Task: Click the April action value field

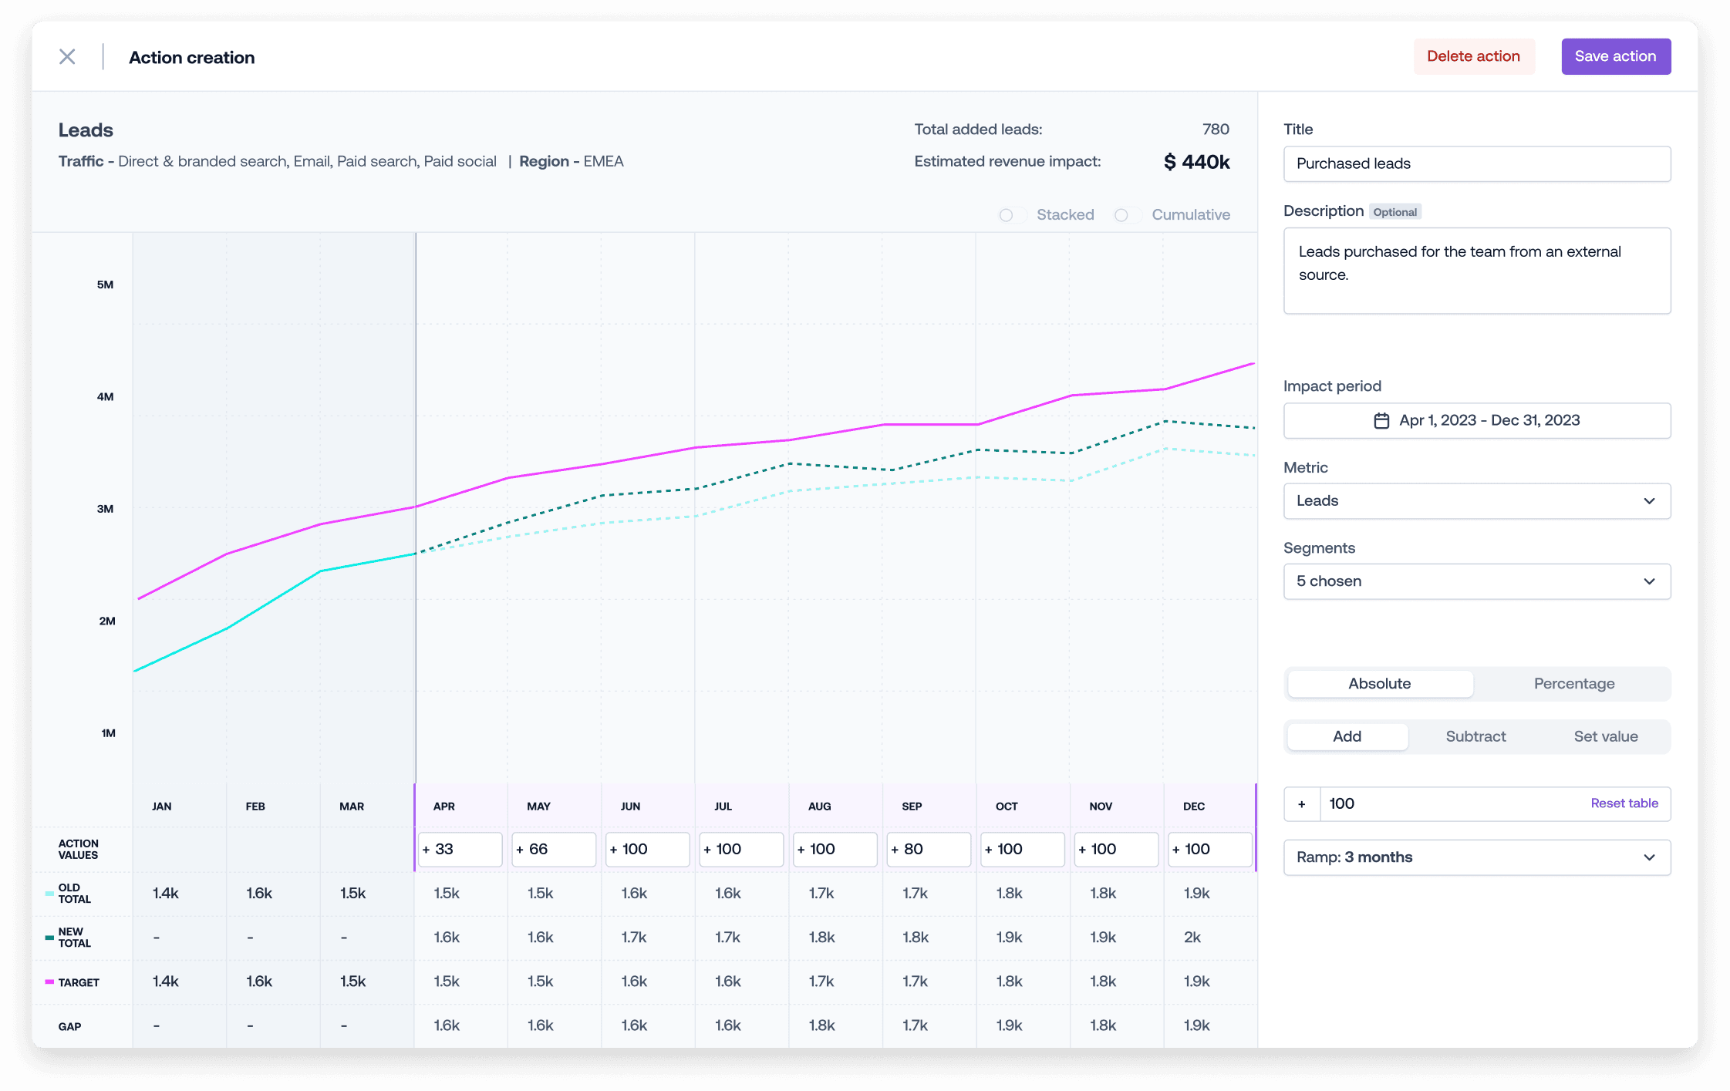Action: pyautogui.click(x=460, y=849)
